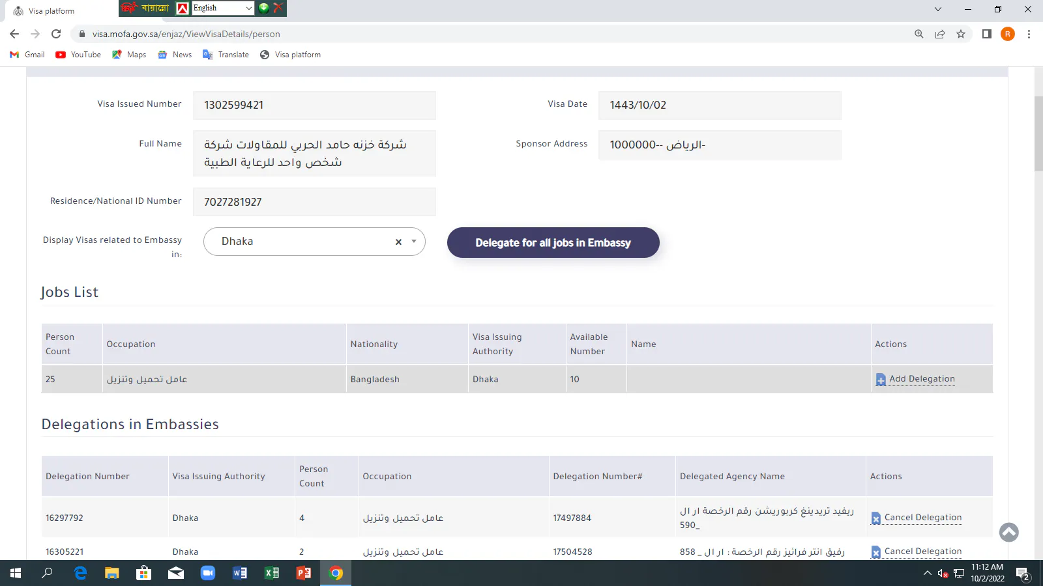Share this page icon
The height and width of the screenshot is (586, 1043).
click(x=940, y=34)
